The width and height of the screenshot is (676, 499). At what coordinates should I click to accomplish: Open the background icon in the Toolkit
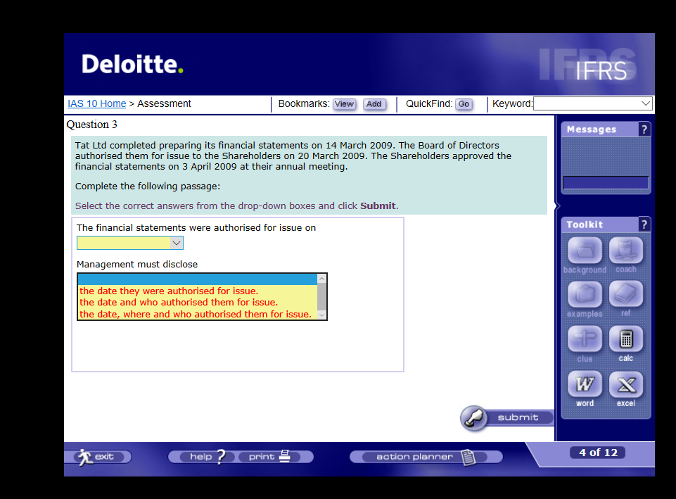click(x=584, y=251)
